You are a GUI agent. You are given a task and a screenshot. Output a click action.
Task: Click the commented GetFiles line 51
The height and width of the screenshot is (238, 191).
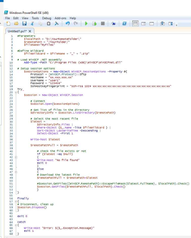pos(113,184)
